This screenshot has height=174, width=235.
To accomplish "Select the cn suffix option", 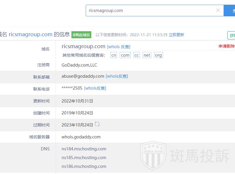I will click(x=114, y=55).
